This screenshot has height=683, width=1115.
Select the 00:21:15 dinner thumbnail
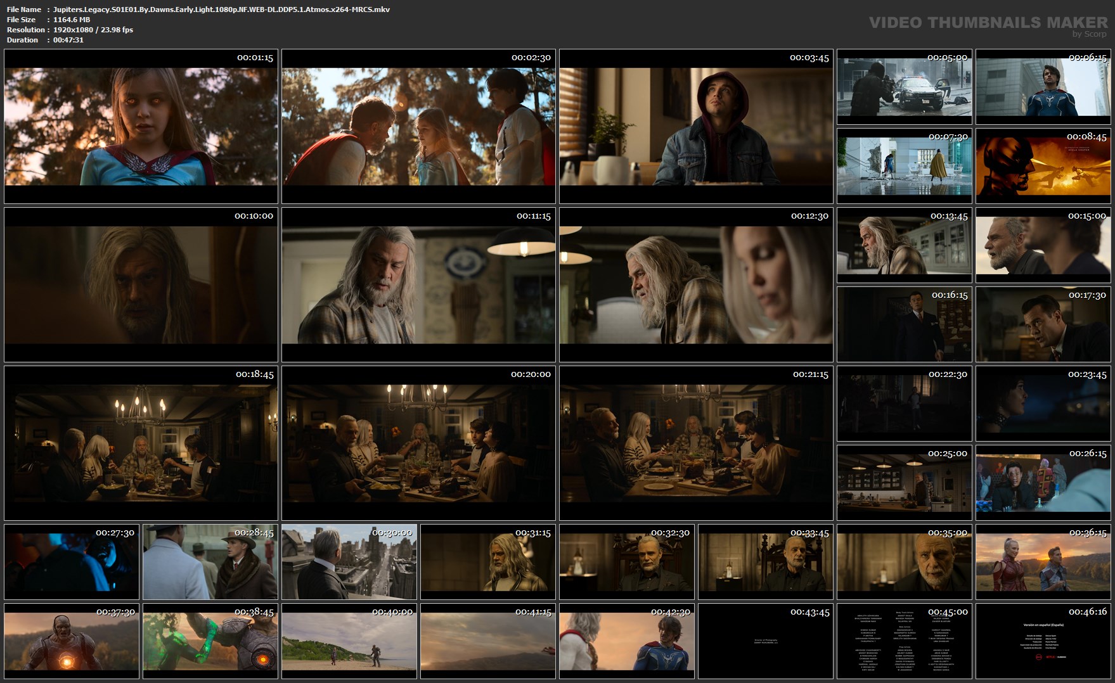[696, 444]
